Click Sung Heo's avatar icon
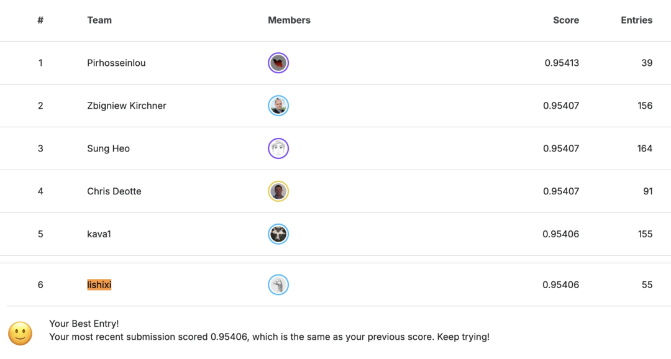The image size is (671, 359). click(x=278, y=148)
